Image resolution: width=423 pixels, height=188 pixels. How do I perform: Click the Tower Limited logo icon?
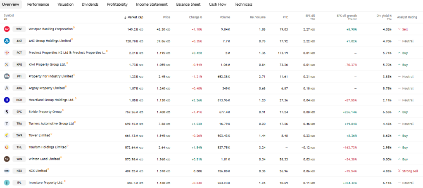(x=7, y=136)
